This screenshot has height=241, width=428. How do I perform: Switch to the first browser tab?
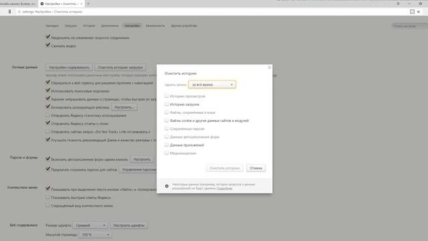(19, 4)
